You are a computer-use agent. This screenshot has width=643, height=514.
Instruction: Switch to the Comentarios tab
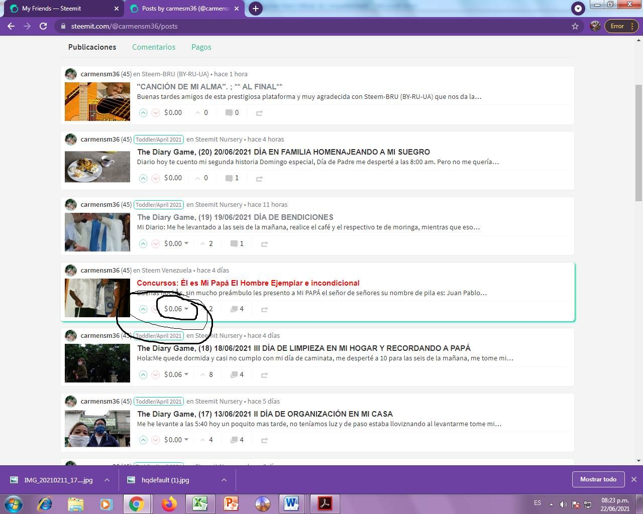(x=154, y=47)
